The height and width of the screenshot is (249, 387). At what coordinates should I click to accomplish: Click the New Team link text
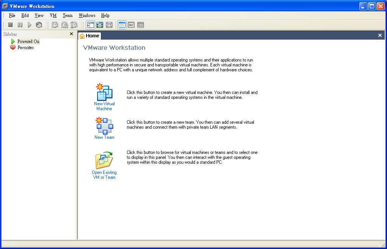point(104,137)
